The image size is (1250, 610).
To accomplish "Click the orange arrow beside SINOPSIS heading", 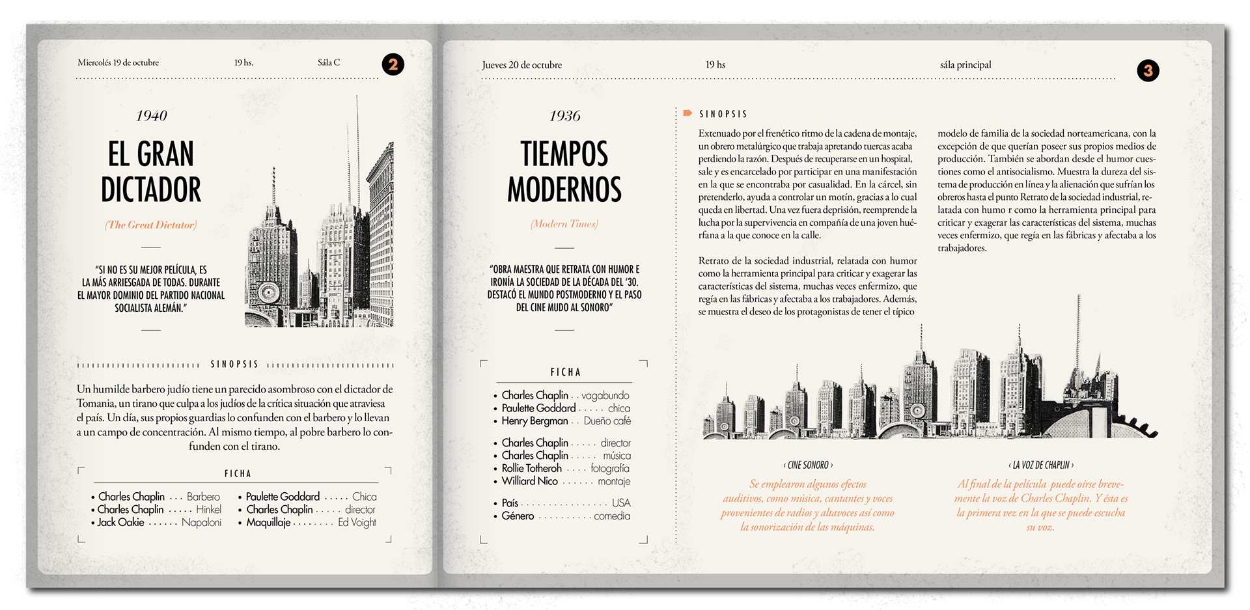I will point(687,113).
